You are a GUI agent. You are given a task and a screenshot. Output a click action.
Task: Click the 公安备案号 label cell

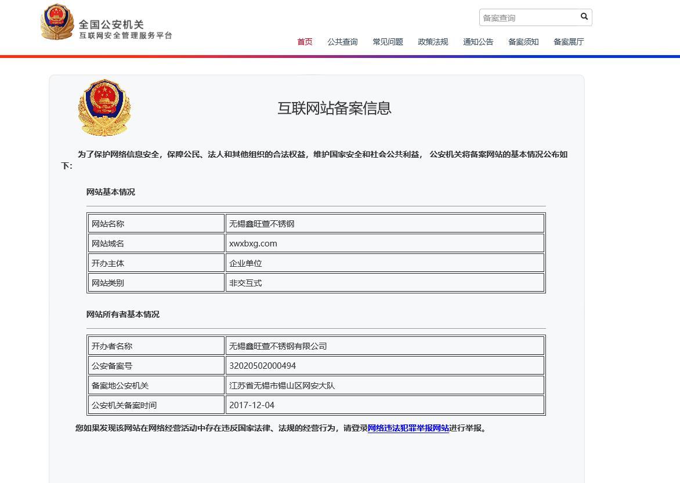click(156, 365)
